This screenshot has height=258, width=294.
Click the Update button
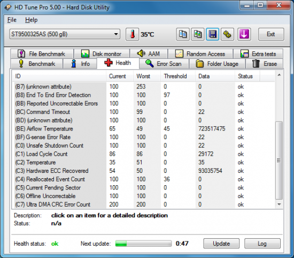click(x=221, y=244)
